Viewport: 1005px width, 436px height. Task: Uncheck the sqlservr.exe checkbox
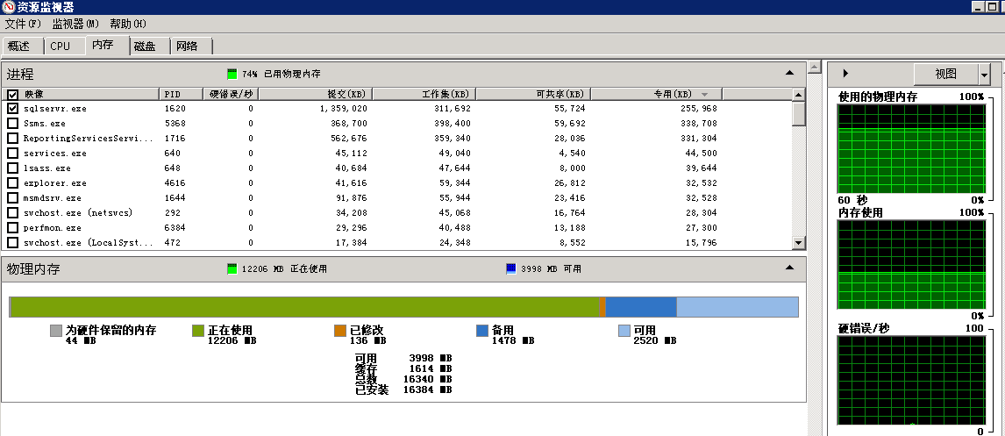click(x=12, y=108)
